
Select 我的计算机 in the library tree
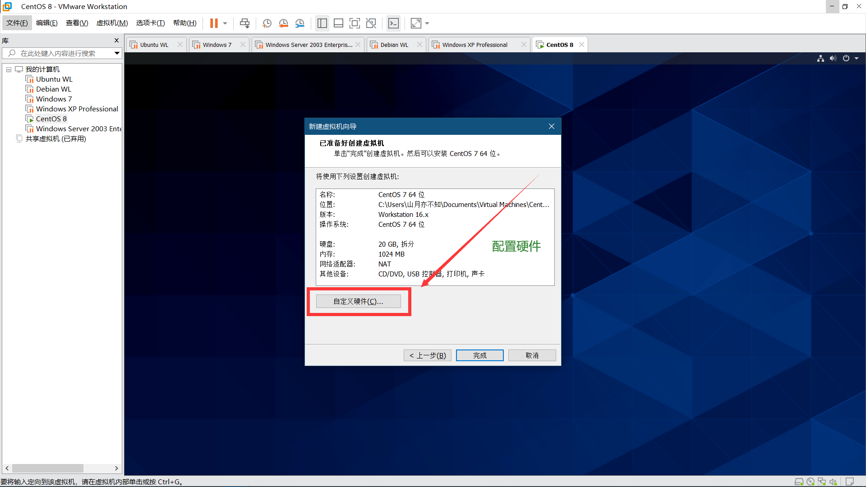[x=42, y=69]
